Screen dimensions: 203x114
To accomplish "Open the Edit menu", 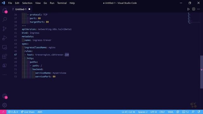I will (17, 3).
